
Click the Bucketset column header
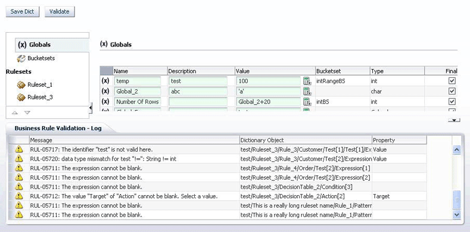click(343, 71)
